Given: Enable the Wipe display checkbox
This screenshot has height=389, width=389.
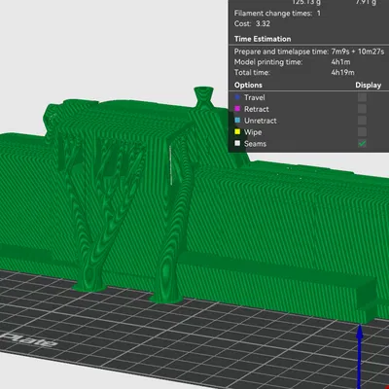Looking at the screenshot, I should point(362,131).
